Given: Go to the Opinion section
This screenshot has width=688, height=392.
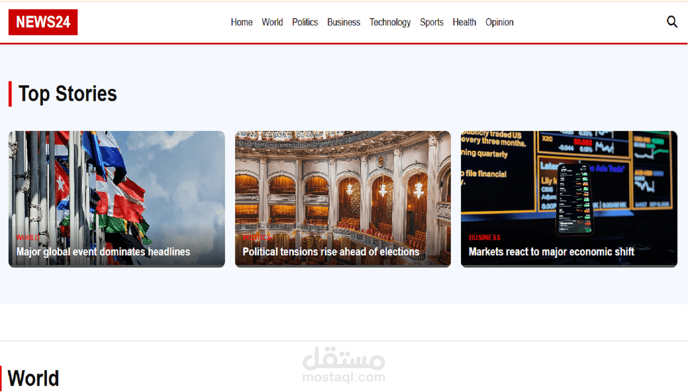Looking at the screenshot, I should [x=499, y=22].
